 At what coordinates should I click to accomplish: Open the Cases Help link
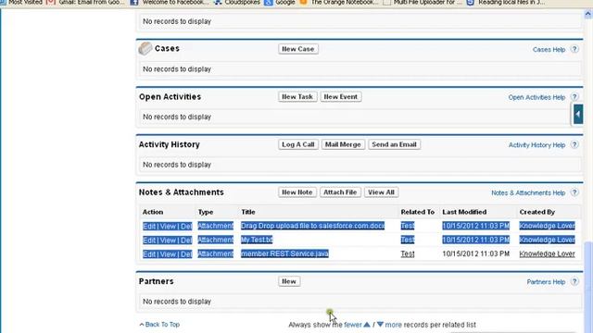point(549,49)
